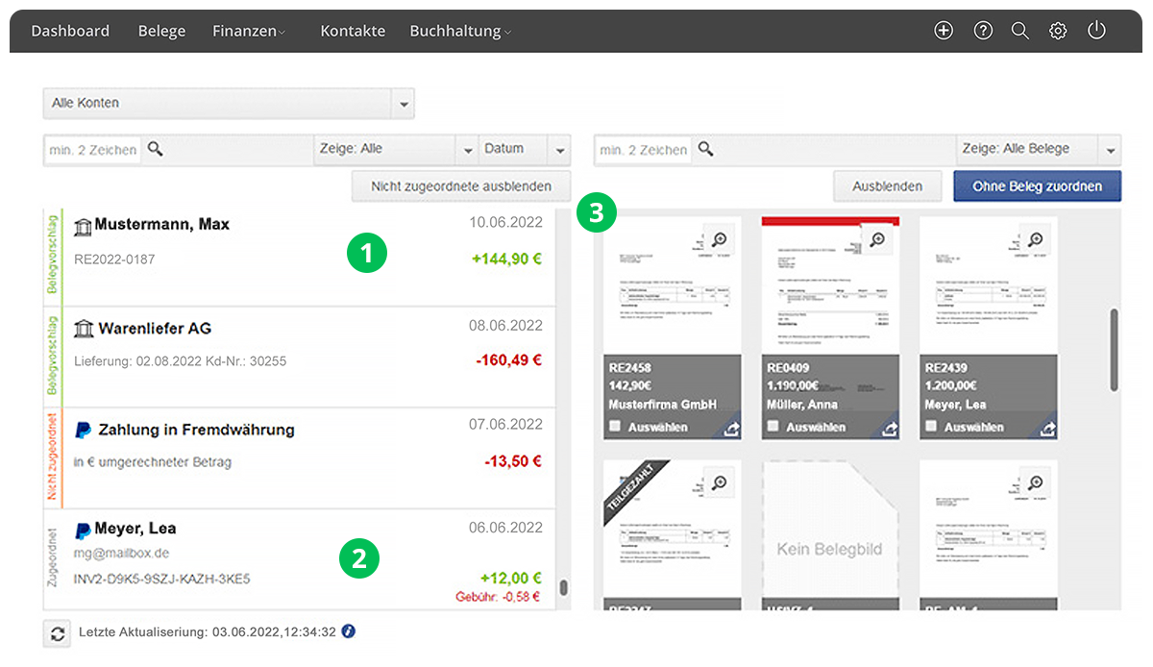Viewport: 1153px width, 667px height.
Task: Zoom into receipt RE2458 preview
Action: 719,239
